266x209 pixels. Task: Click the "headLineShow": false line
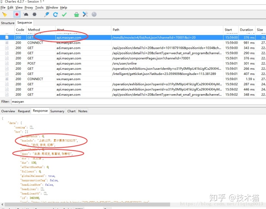(37, 185)
